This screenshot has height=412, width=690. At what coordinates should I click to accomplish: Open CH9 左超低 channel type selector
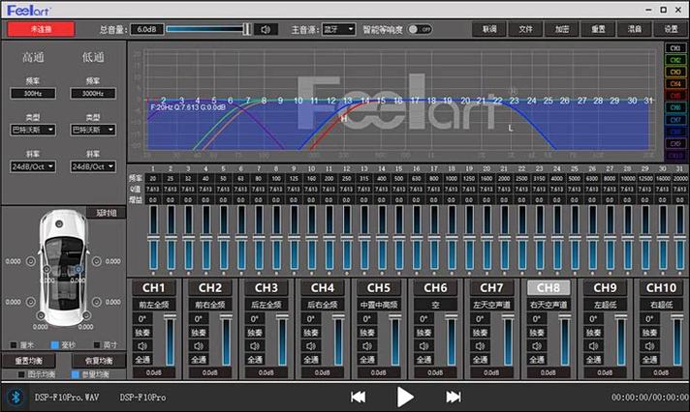click(605, 305)
